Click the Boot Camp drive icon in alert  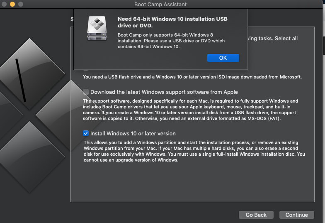pyautogui.click(x=97, y=28)
